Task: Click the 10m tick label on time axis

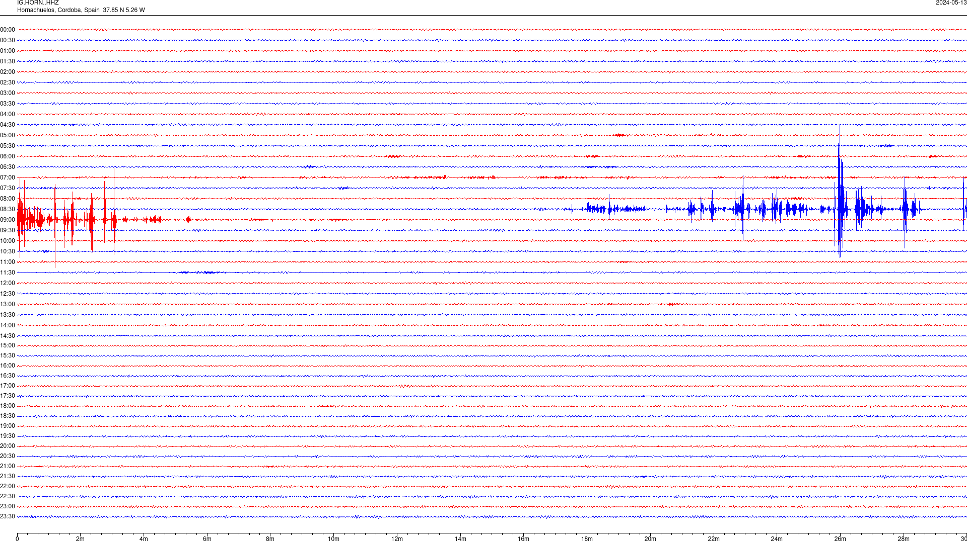Action: pos(333,539)
